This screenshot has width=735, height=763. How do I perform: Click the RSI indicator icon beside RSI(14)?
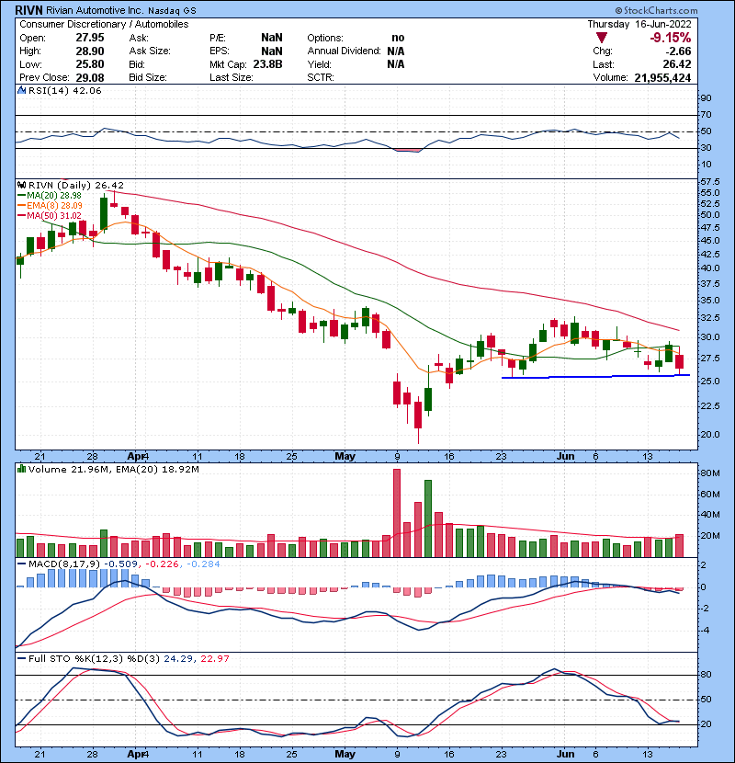21,90
